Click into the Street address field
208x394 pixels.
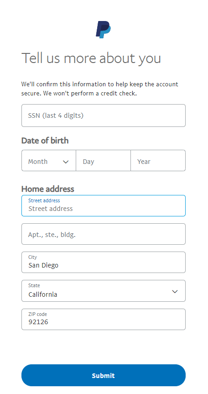pyautogui.click(x=104, y=205)
